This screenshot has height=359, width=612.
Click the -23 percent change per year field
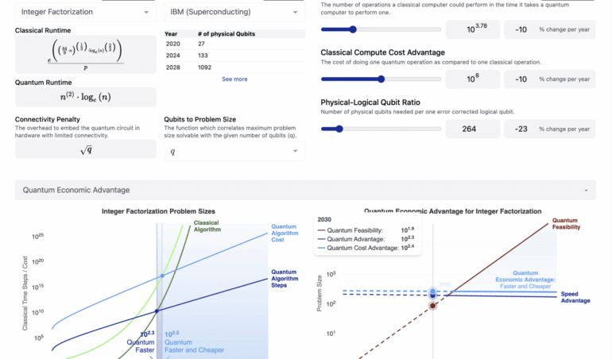point(521,129)
